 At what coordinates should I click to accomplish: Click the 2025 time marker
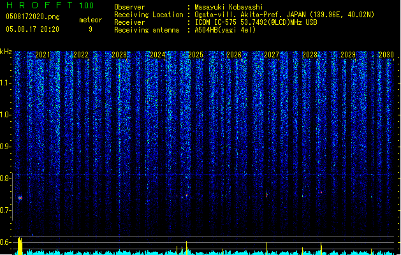[196, 55]
